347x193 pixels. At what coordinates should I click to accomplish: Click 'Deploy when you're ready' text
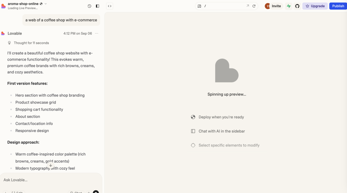pos(221,117)
